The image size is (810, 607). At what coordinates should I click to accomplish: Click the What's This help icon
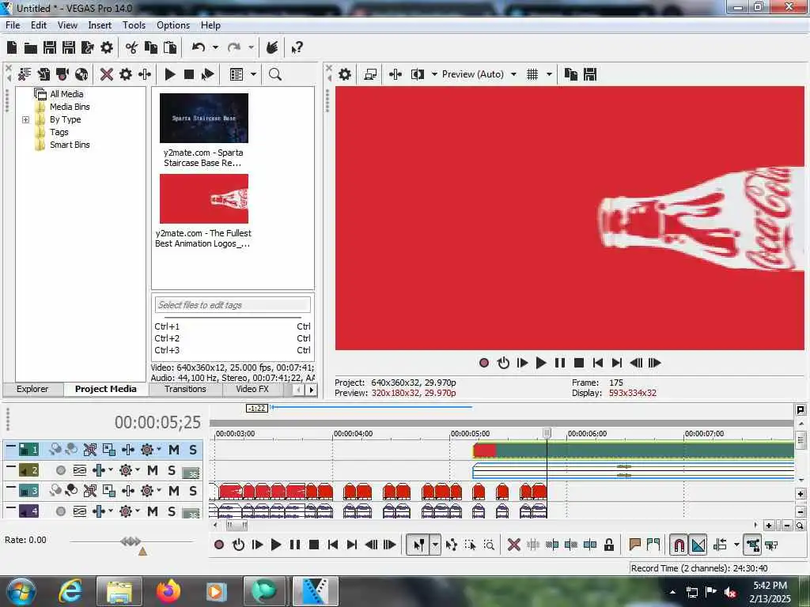(297, 48)
